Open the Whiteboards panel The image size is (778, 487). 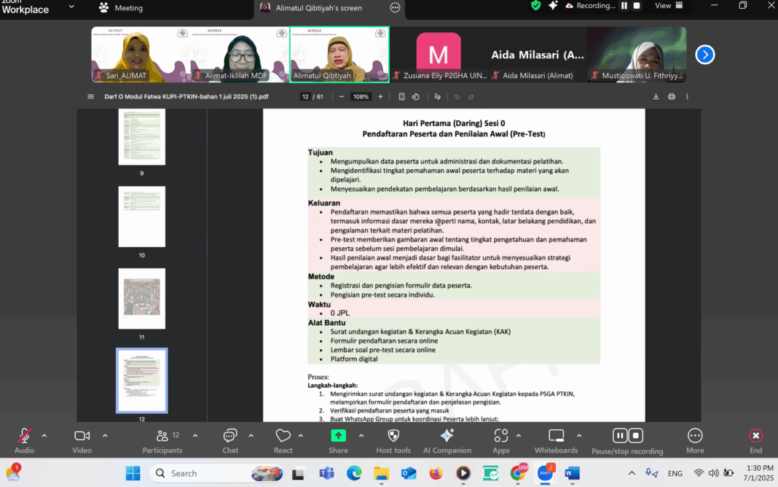coord(556,436)
